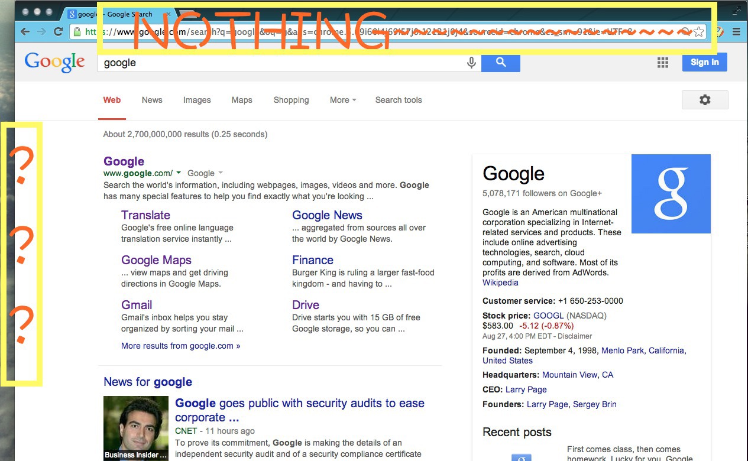Go back using the browser back arrow
Viewport: 748px width, 461px height.
pos(25,31)
